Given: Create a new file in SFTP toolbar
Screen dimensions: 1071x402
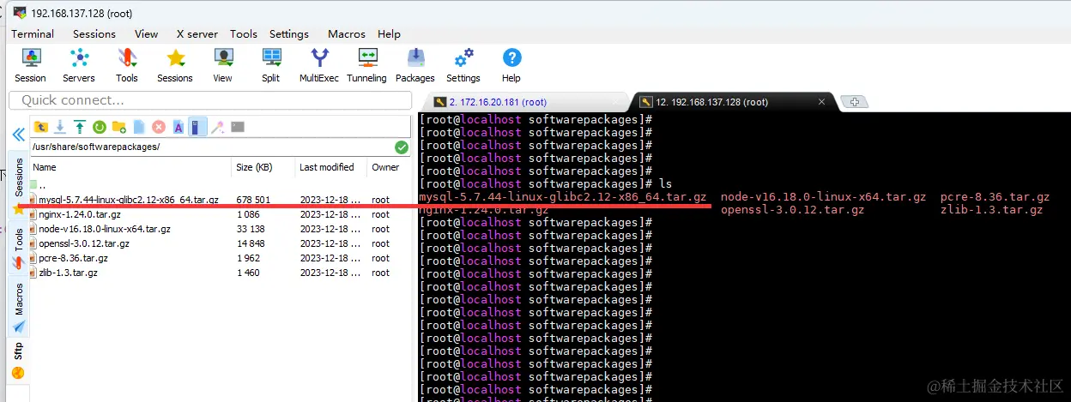Looking at the screenshot, I should point(139,127).
